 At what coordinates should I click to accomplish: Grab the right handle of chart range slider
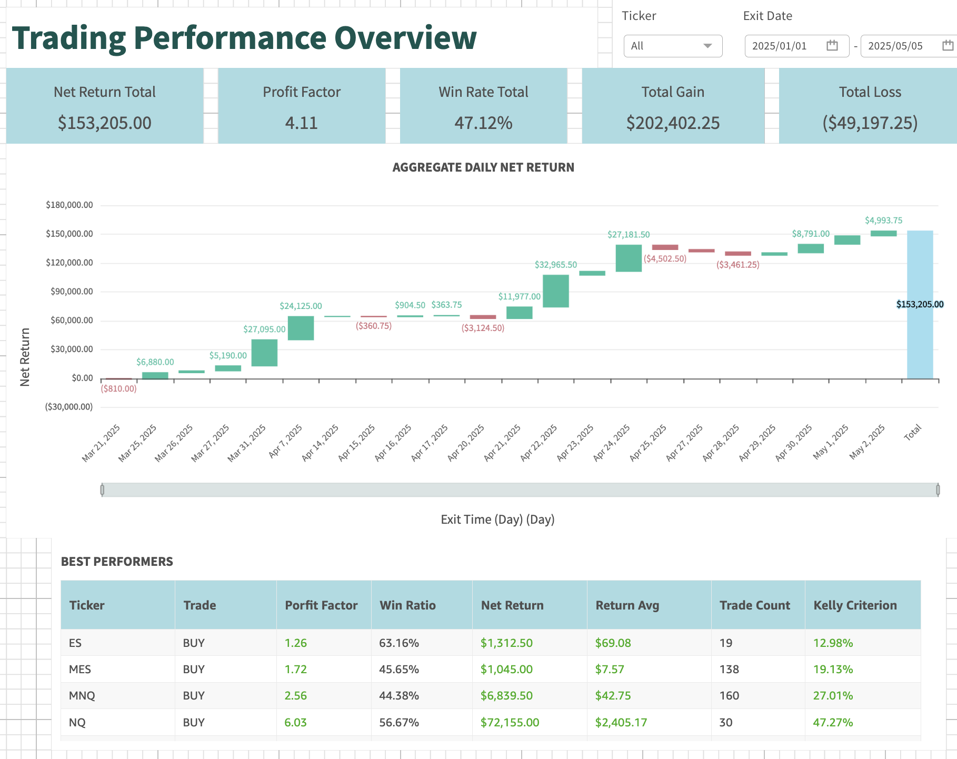click(938, 490)
